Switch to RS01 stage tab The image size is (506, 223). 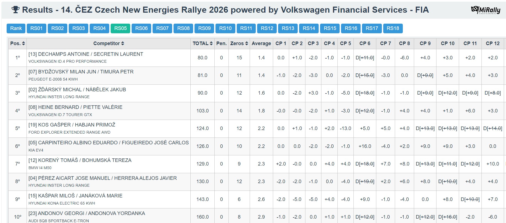click(x=36, y=28)
